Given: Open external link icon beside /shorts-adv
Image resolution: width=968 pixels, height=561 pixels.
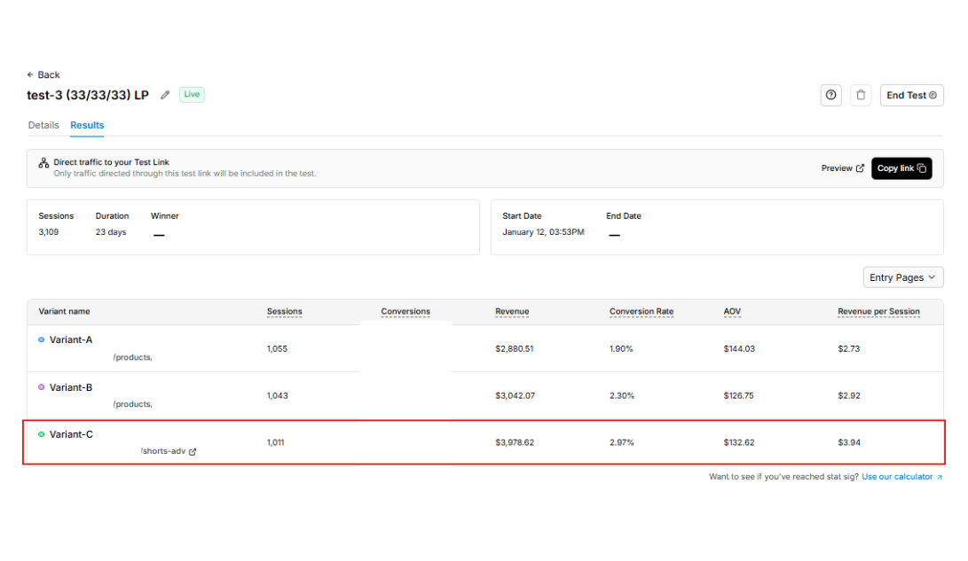Looking at the screenshot, I should coord(193,452).
